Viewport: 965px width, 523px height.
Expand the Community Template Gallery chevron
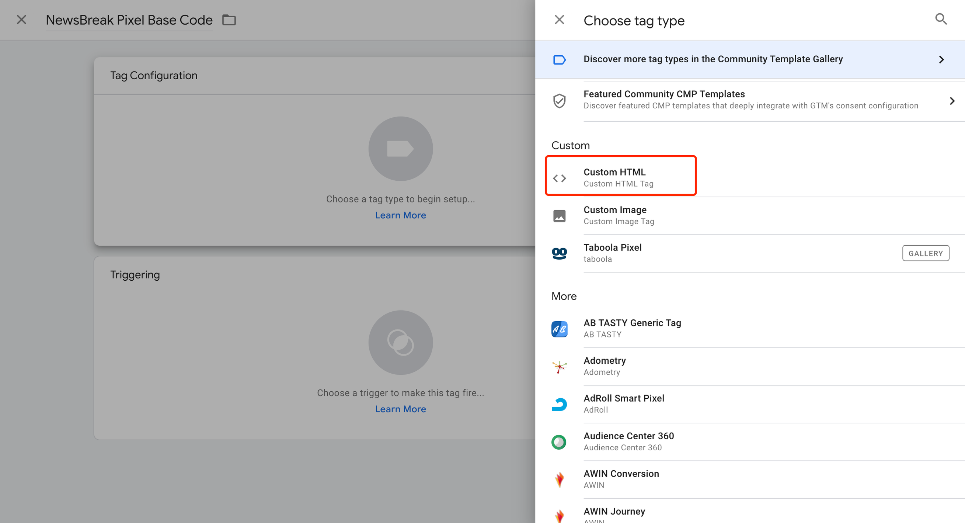point(941,60)
